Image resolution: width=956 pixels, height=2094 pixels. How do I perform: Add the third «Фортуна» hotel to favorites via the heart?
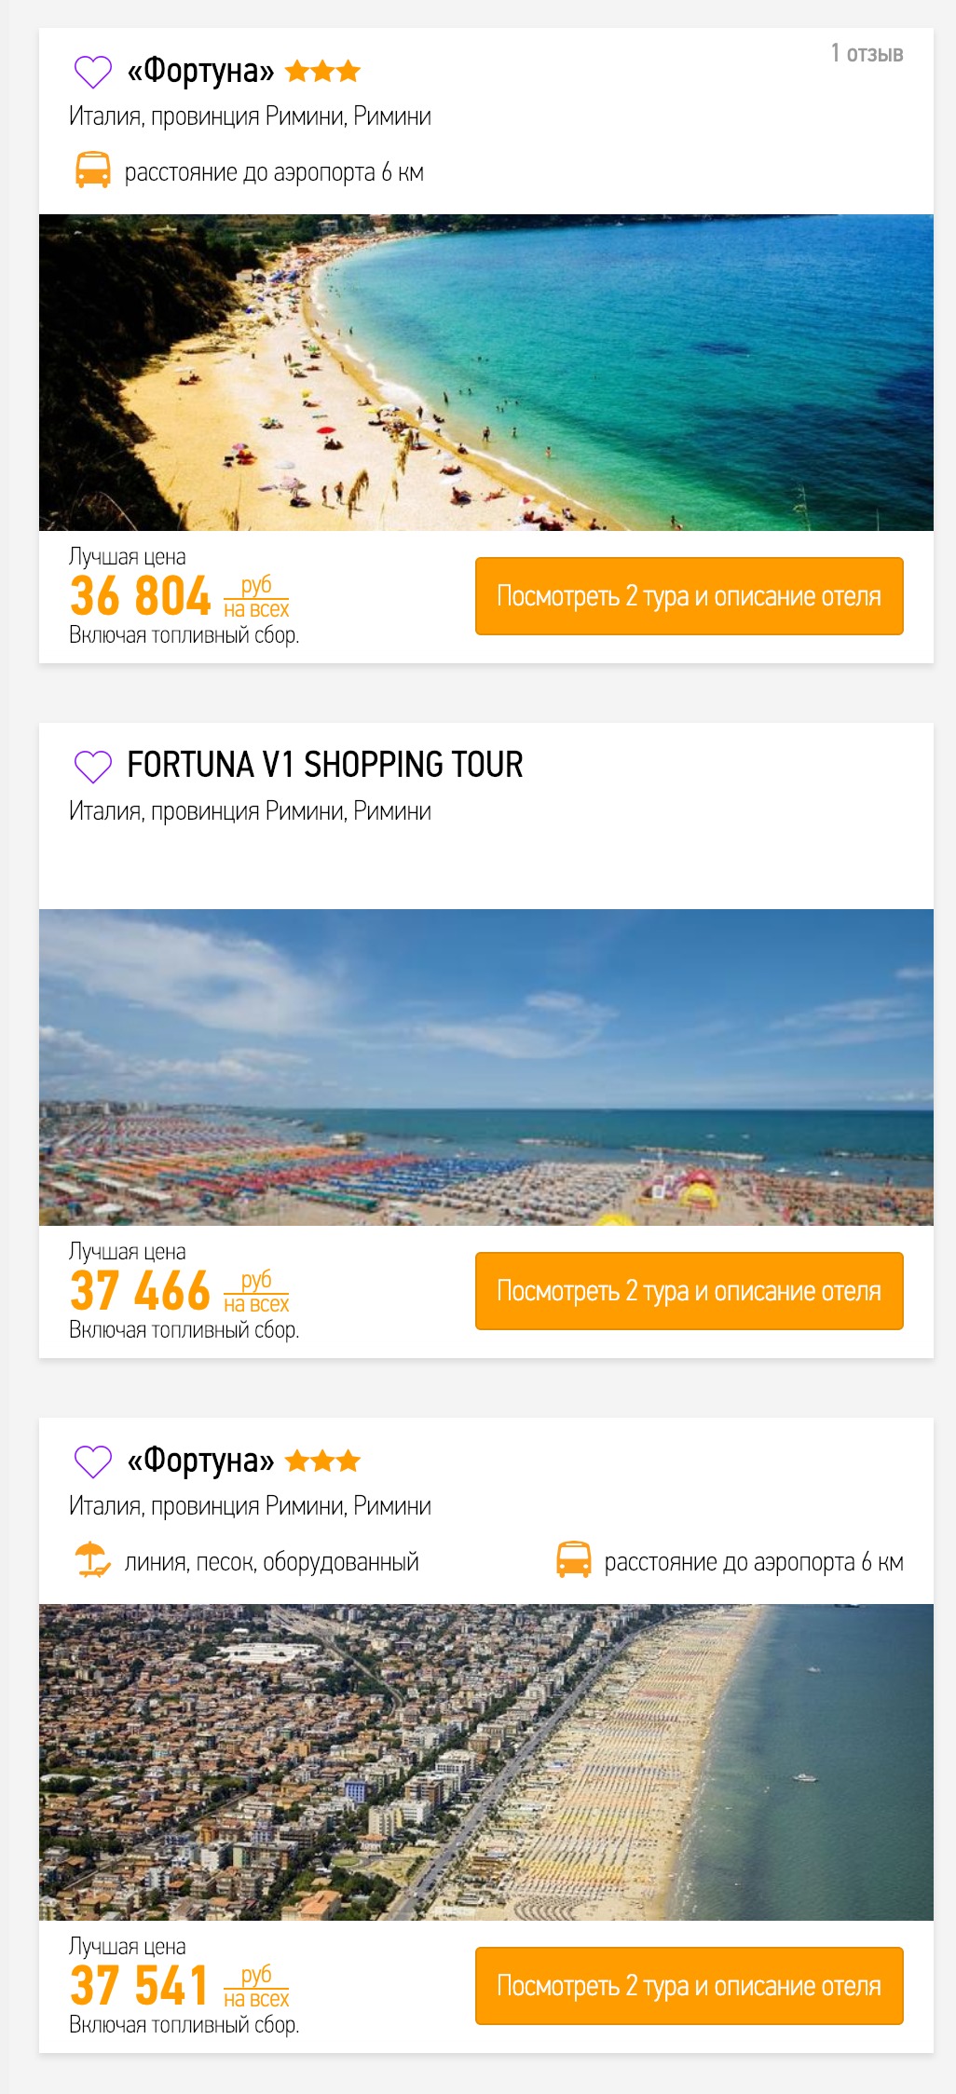(x=92, y=1462)
